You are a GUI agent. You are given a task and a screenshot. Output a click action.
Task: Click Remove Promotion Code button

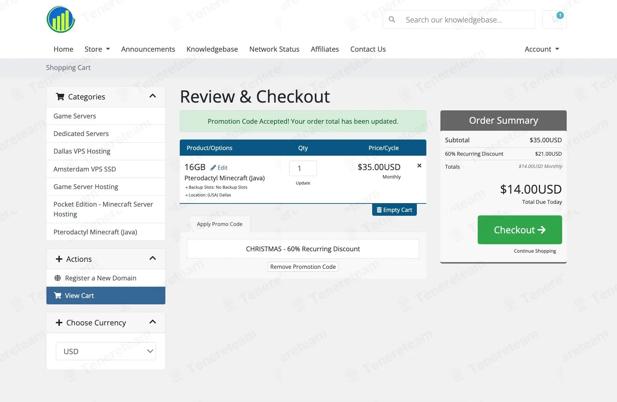tap(303, 267)
